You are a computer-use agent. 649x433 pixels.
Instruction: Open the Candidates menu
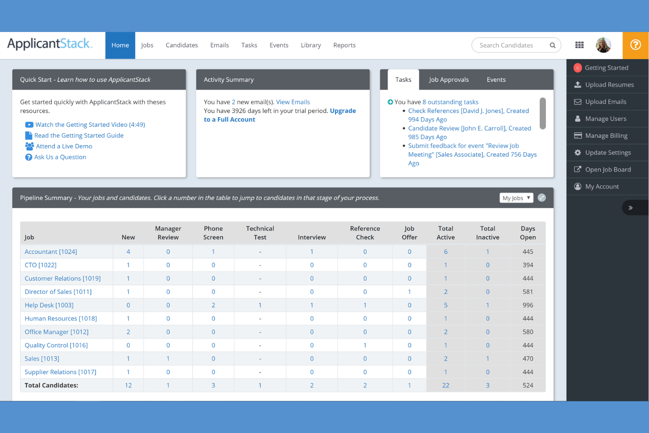coord(182,45)
